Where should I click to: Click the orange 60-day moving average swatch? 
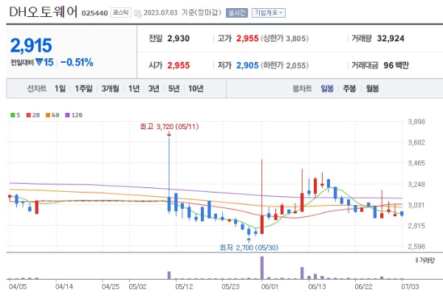[x=48, y=115]
